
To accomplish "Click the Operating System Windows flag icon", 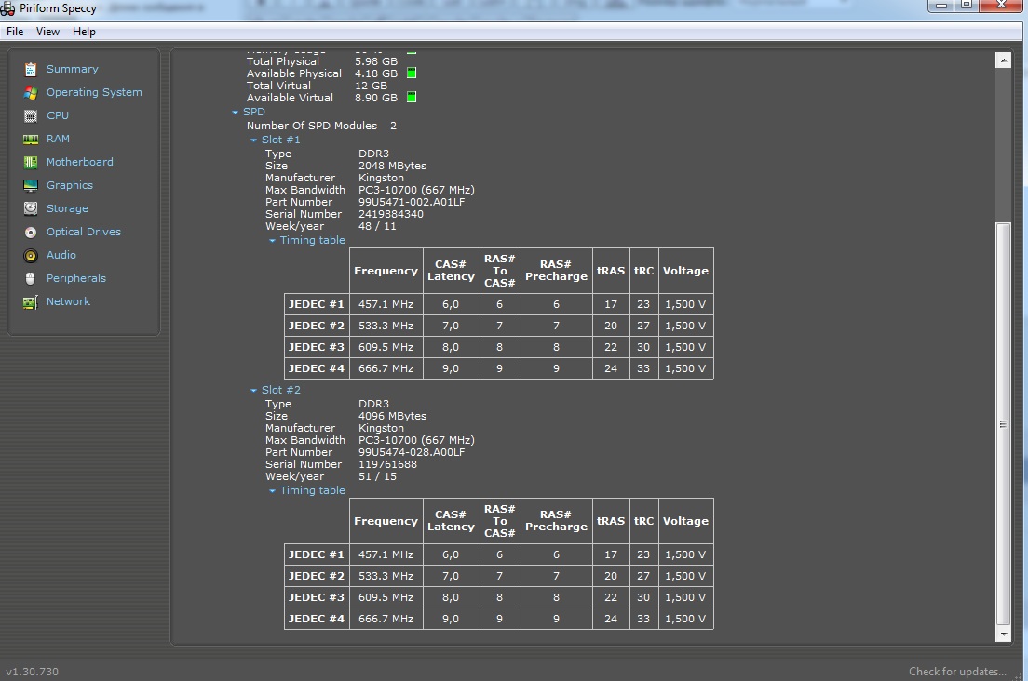I will tap(30, 92).
